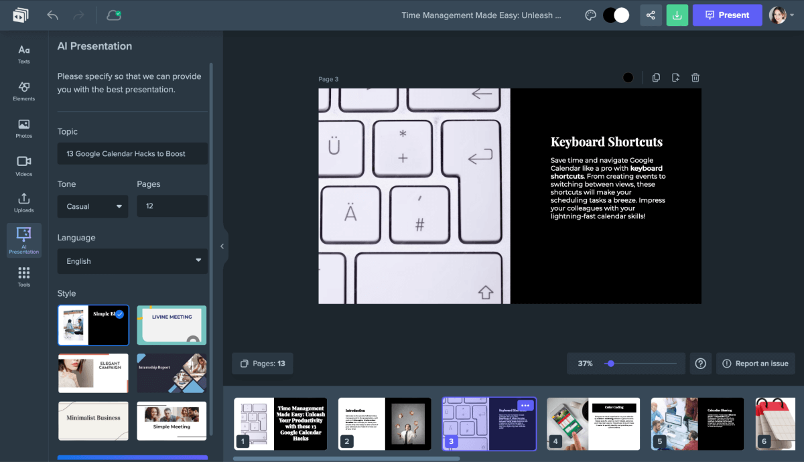Click the app logo home icon
Screen dimensions: 804x462
click(x=20, y=15)
